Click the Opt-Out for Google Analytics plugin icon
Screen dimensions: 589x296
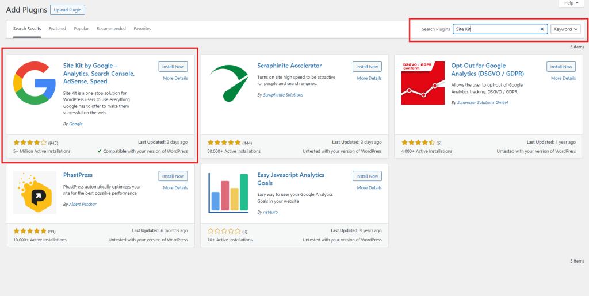[423, 83]
